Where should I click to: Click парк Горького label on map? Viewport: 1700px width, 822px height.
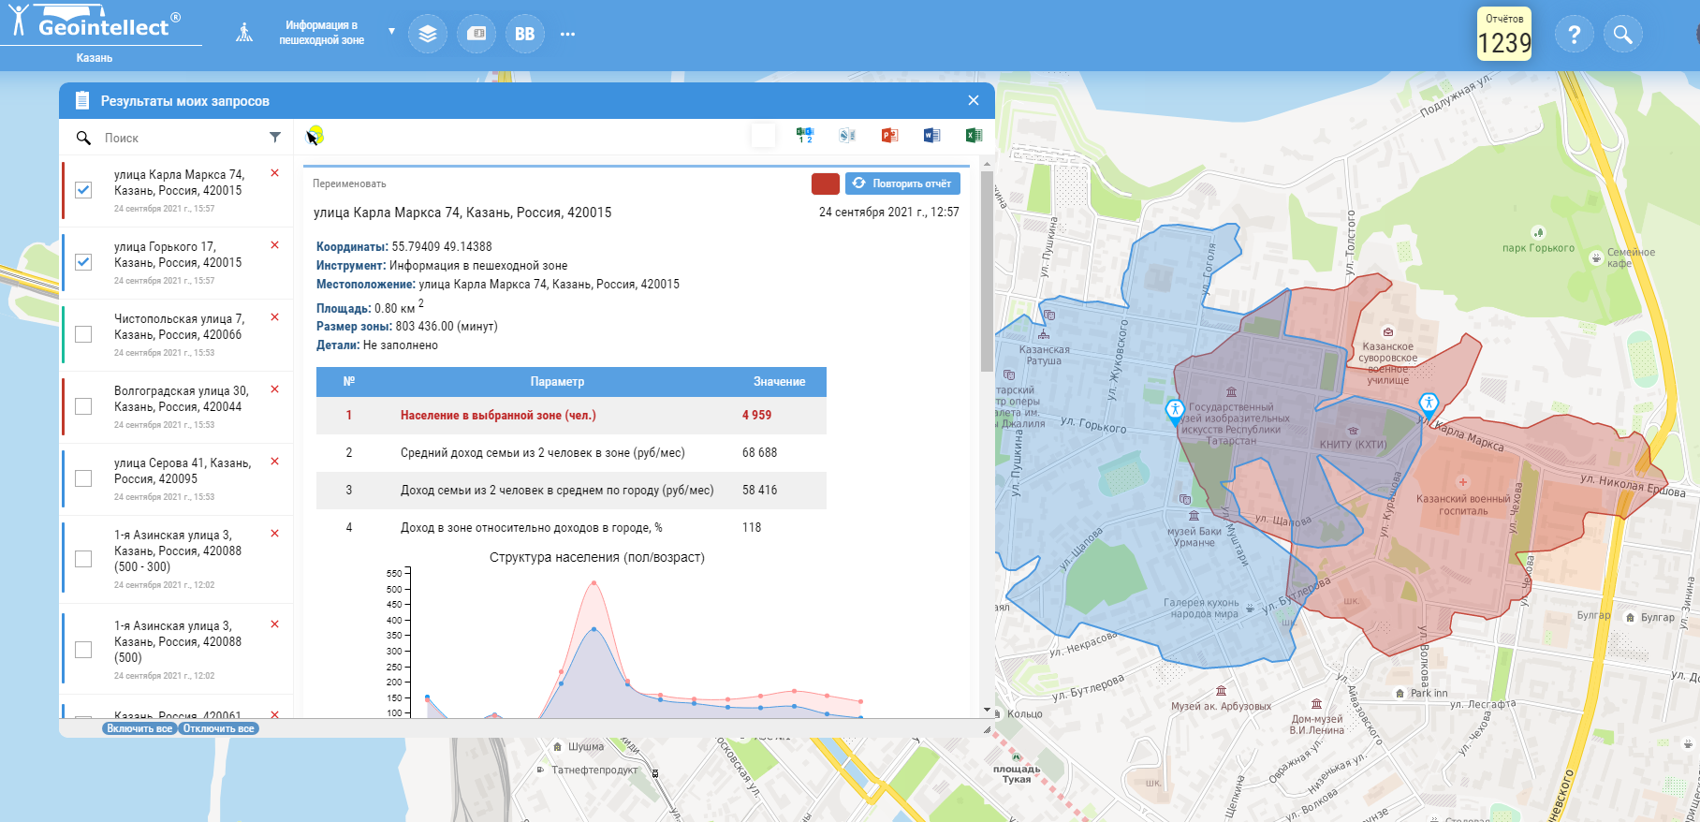coord(1538,248)
